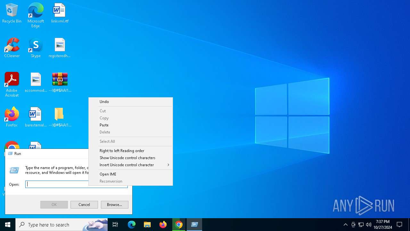Open the Adobe Acrobat desktop shortcut
Screen dimensions: 410x231
click(x=12, y=85)
